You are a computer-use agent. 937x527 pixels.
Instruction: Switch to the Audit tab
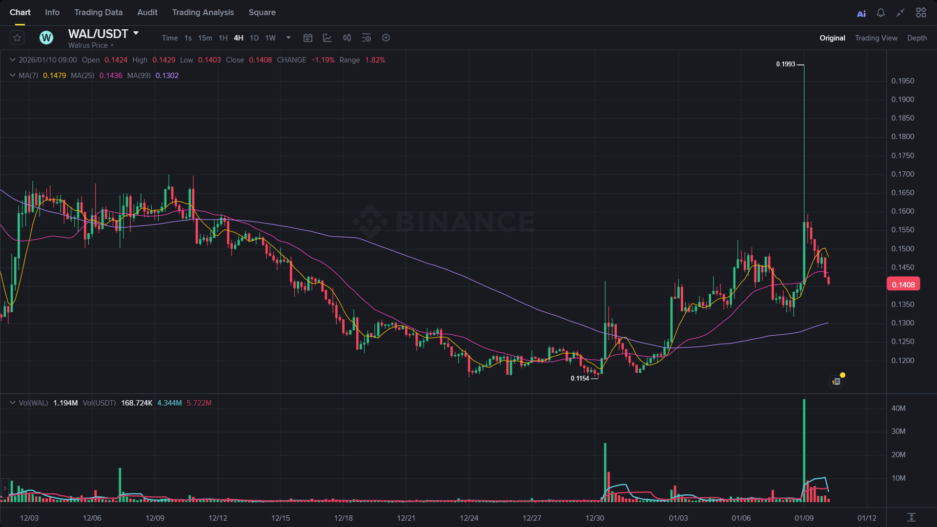pos(147,12)
